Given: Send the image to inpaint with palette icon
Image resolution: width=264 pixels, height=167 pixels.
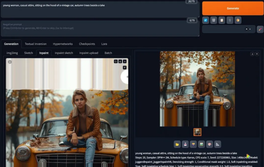Looking at the screenshot, I should coord(210,144).
